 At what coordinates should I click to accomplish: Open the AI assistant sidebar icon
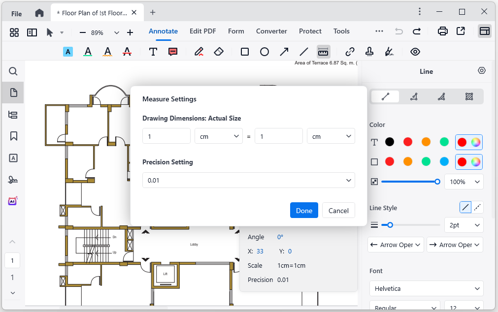point(13,201)
